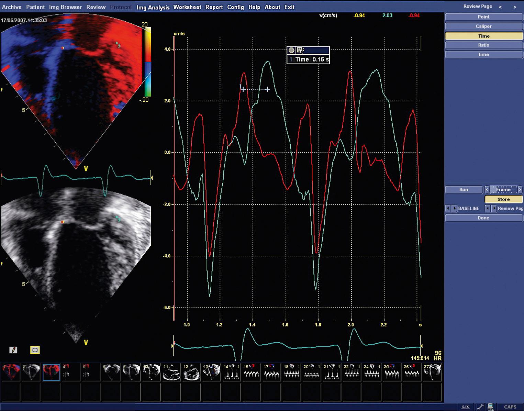Click the yellow ROI marker on grayscale image
Screen dimensions: 524x411
(62, 222)
